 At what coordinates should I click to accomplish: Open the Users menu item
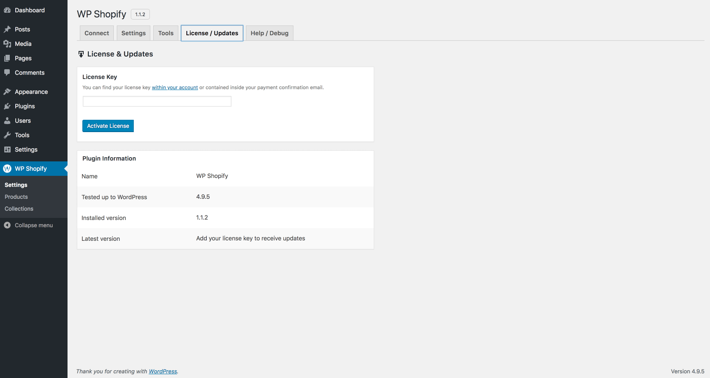[x=34, y=121]
